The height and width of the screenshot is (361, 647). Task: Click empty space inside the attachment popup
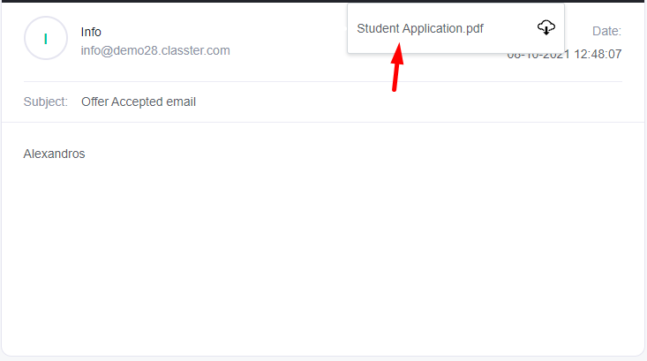pyautogui.click(x=509, y=41)
